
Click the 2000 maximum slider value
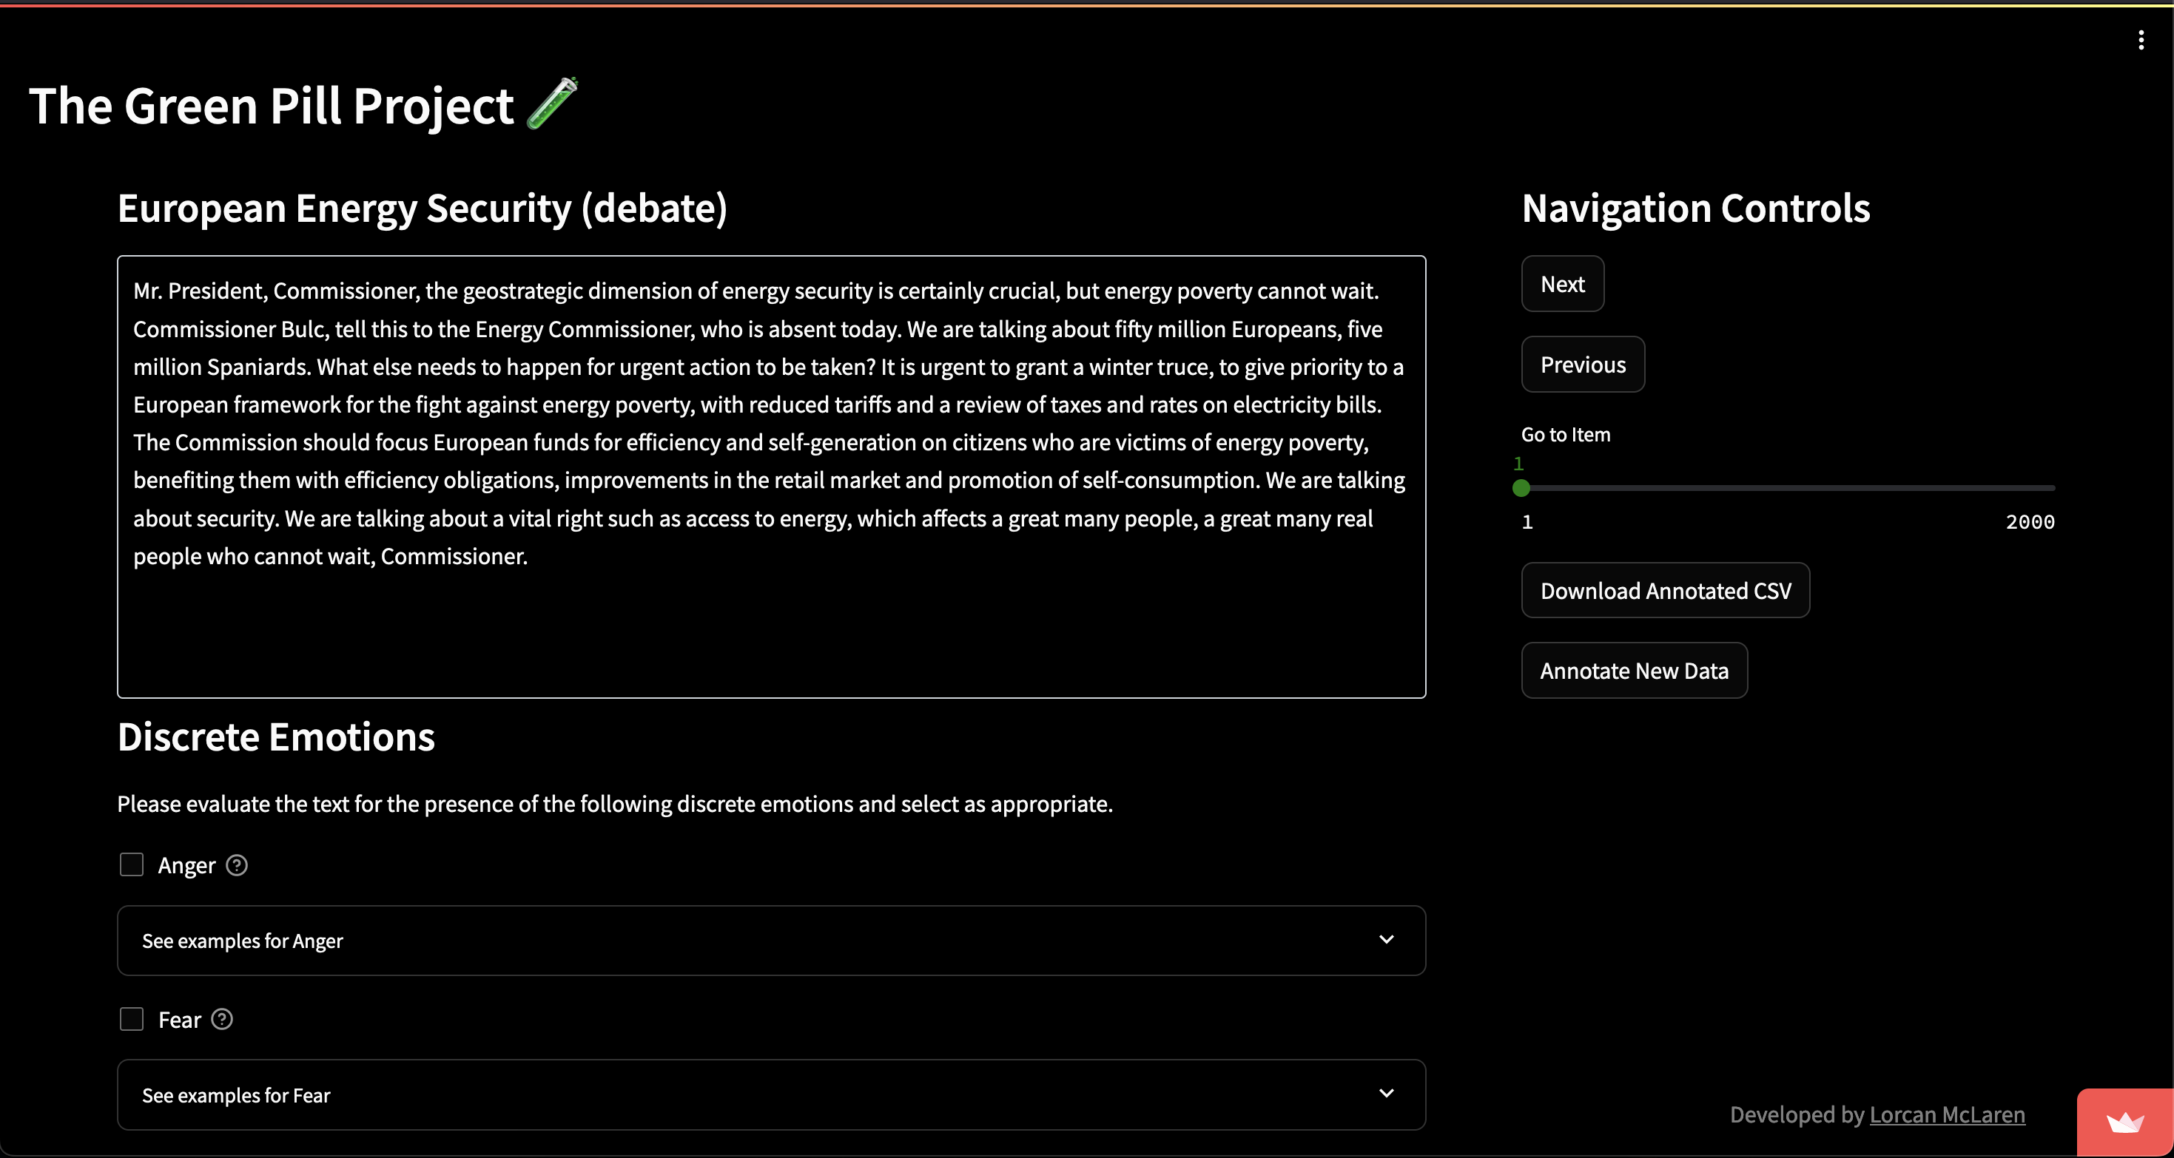click(x=2030, y=522)
